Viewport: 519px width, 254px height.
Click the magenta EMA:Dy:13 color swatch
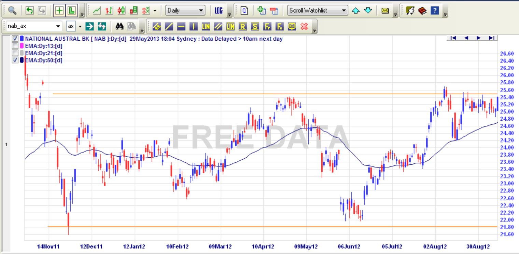(22, 46)
